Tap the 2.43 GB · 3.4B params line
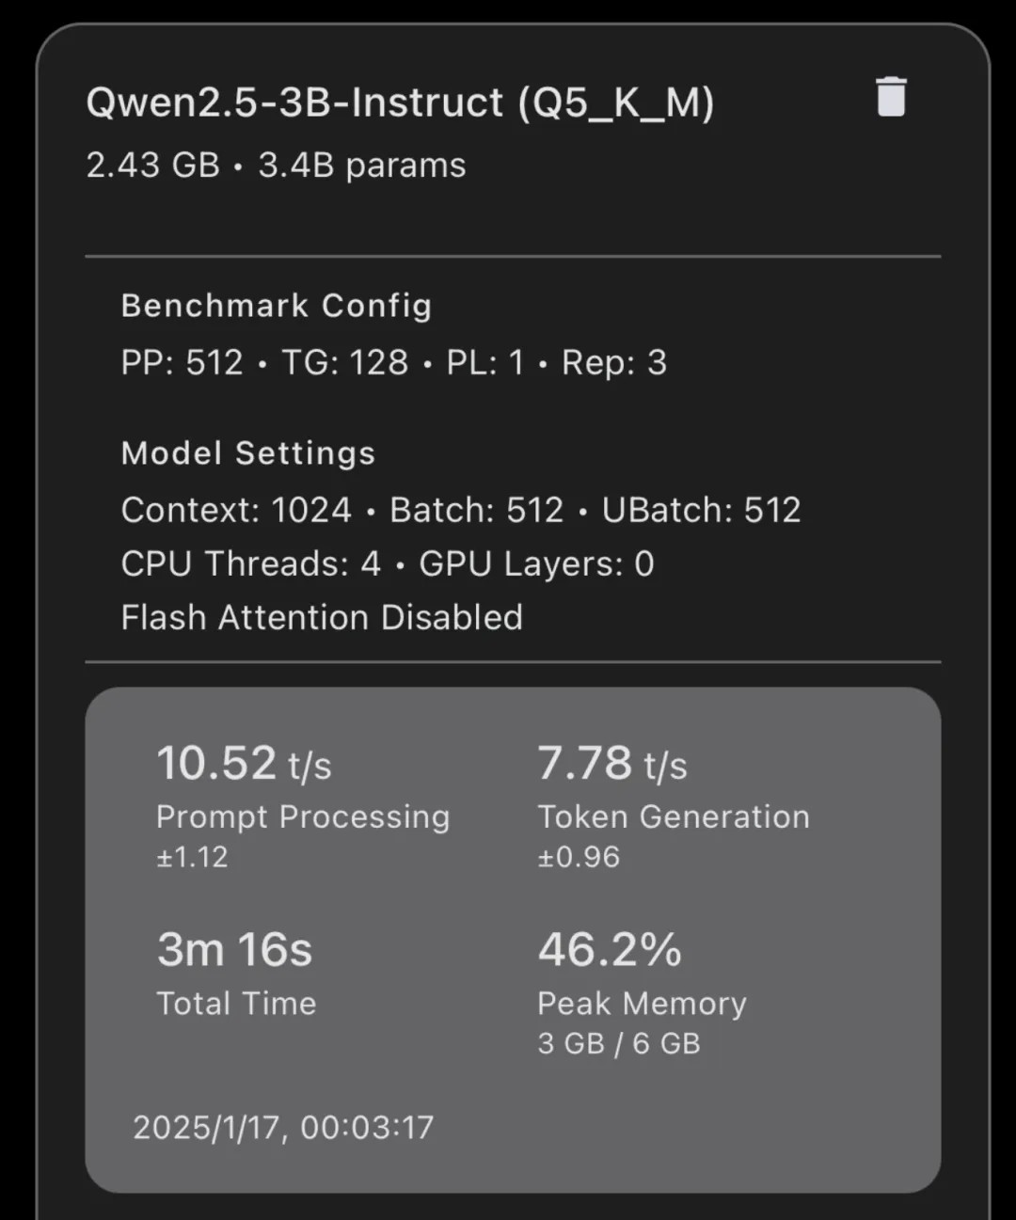1016x1220 pixels. coord(276,166)
